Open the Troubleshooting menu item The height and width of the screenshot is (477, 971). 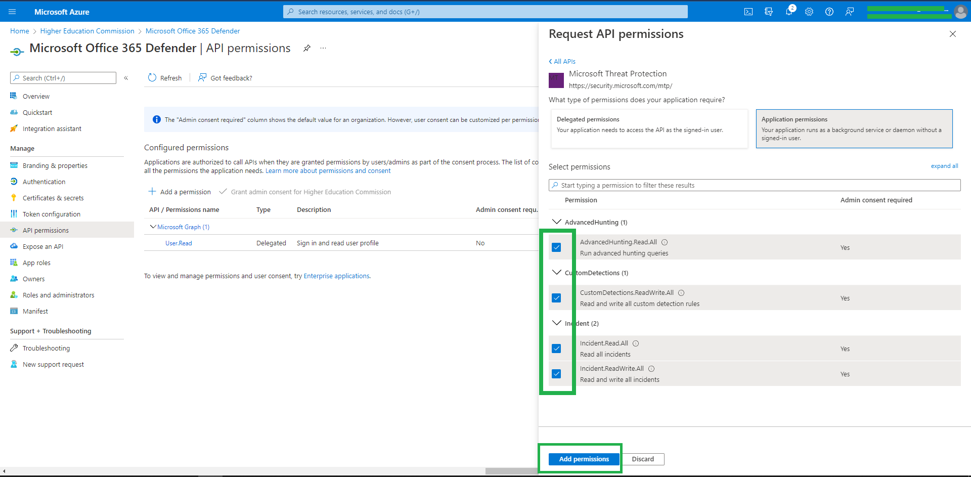pos(46,348)
